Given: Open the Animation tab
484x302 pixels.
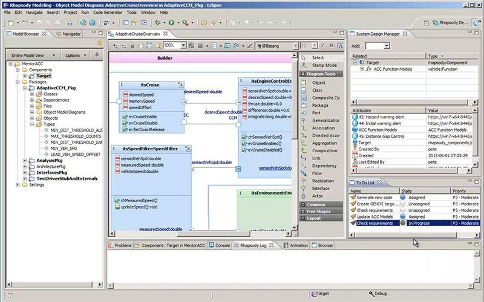Looking at the screenshot, I should point(296,245).
